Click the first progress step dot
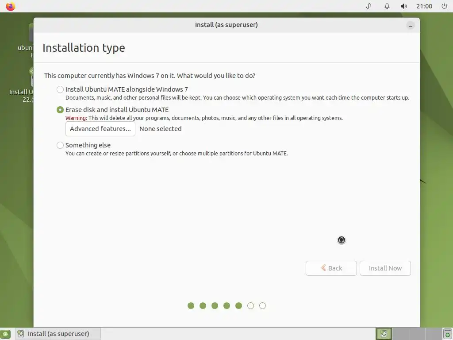453x340 pixels. pyautogui.click(x=191, y=305)
